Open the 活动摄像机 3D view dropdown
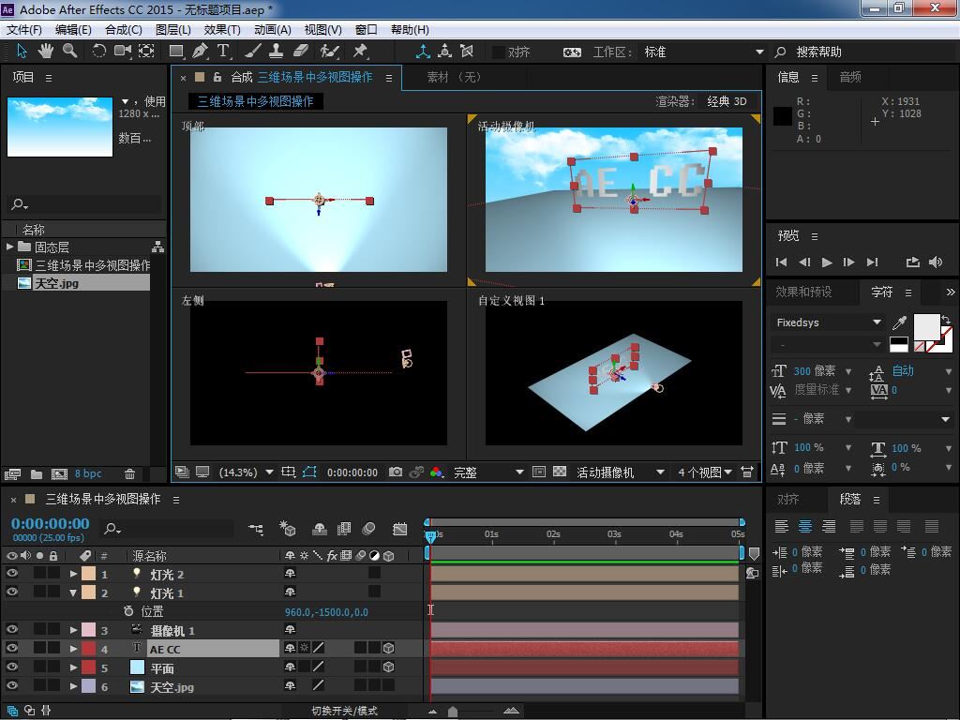This screenshot has height=720, width=960. (620, 472)
